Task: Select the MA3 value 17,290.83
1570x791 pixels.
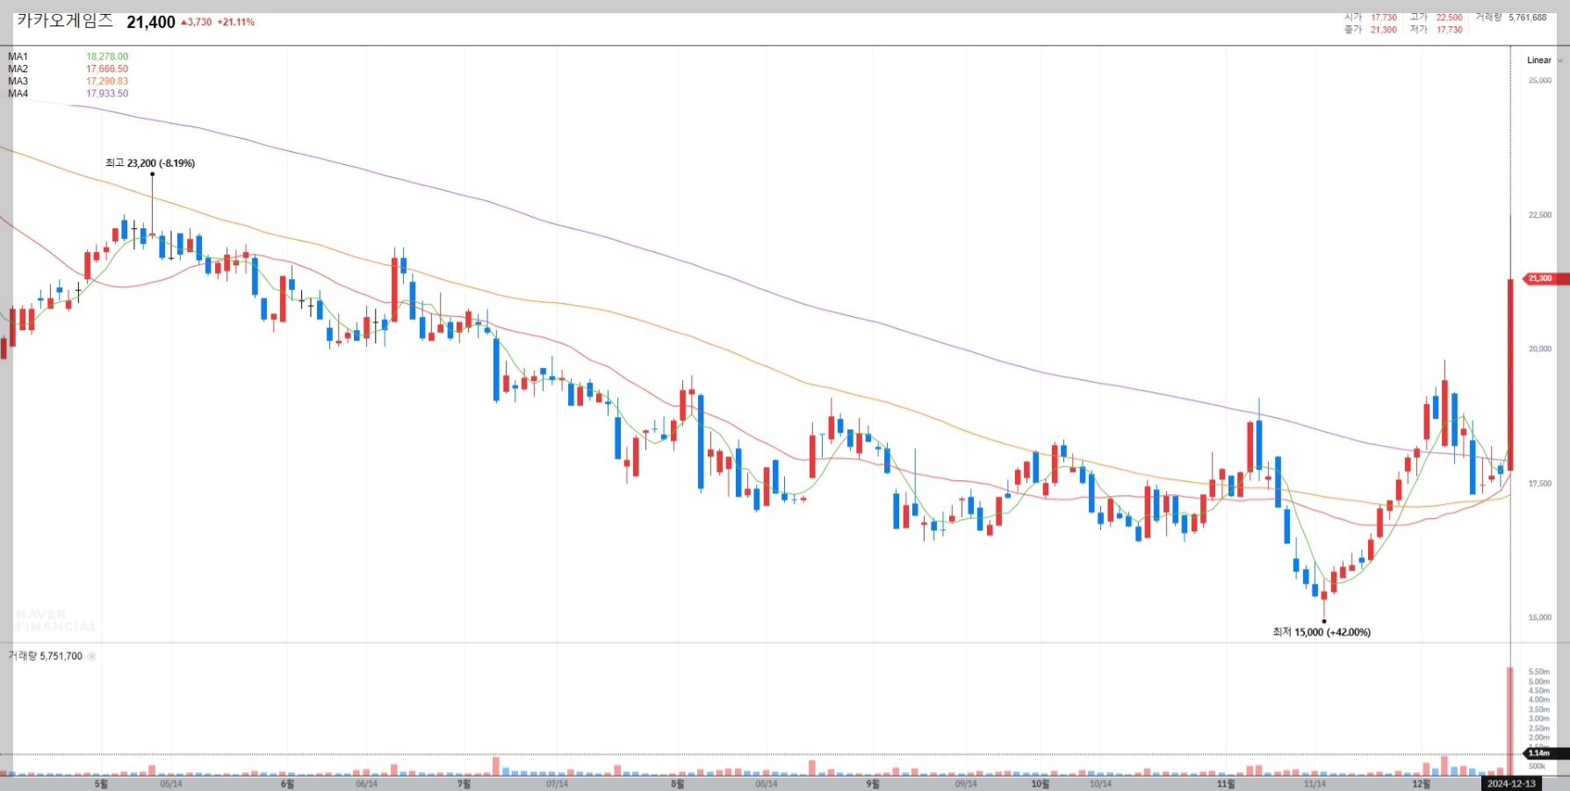Action: coord(107,82)
